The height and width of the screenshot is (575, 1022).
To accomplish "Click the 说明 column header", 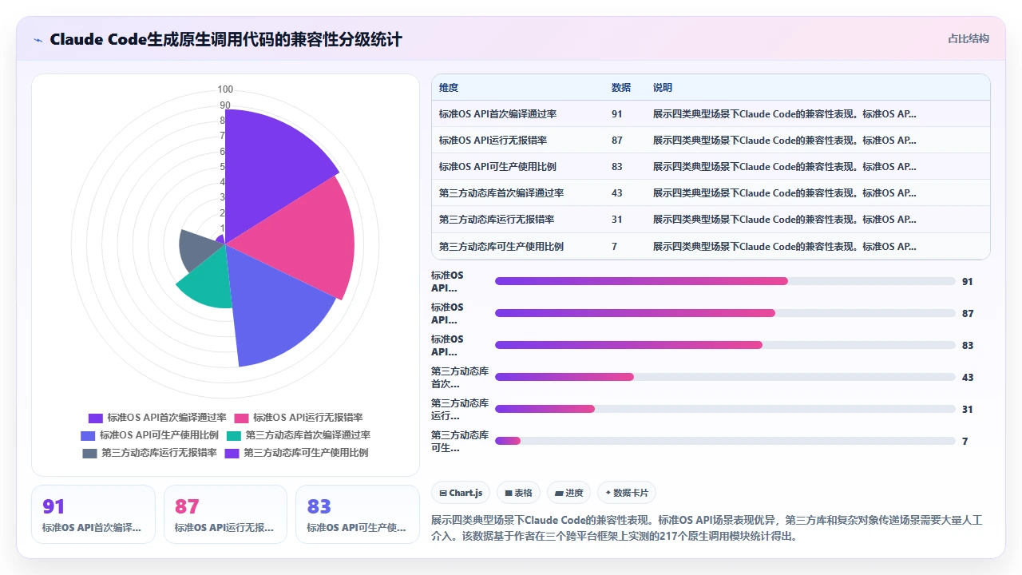I will (663, 88).
